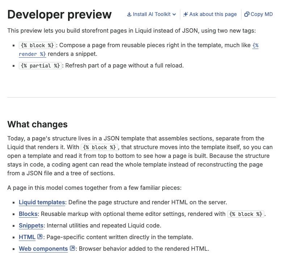Screen dimensions: 286x254
Task: Open the Install AI Toolkit menu
Action: coord(152,14)
